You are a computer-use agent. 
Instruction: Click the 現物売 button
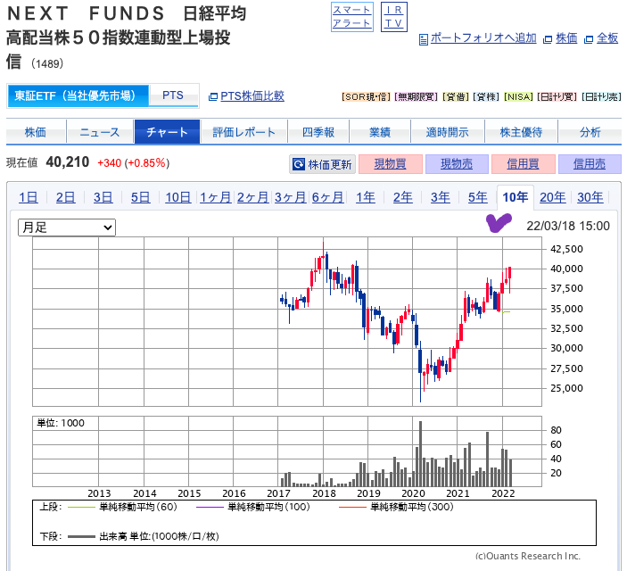point(457,164)
